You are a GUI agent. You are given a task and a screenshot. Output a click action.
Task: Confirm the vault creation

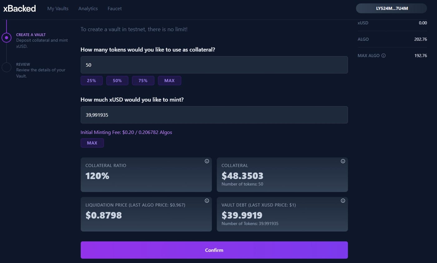coord(214,250)
